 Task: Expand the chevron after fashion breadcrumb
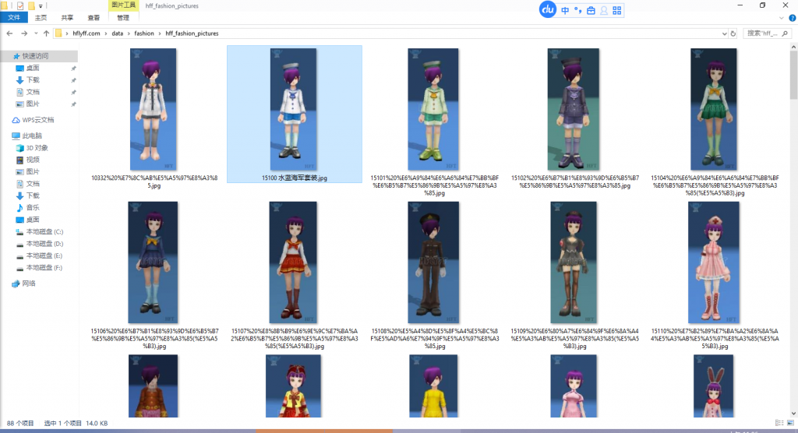[x=160, y=33]
